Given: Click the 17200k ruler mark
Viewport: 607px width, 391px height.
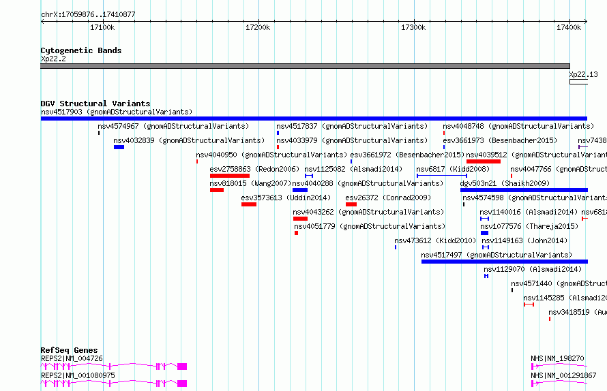Looking at the screenshot, I should pyautogui.click(x=258, y=27).
